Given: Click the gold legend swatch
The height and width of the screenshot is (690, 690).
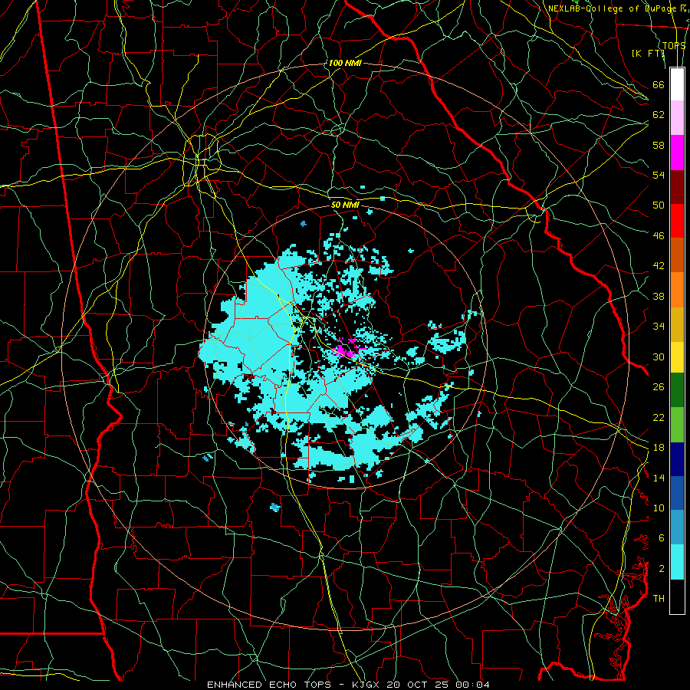Looking at the screenshot, I should [677, 324].
